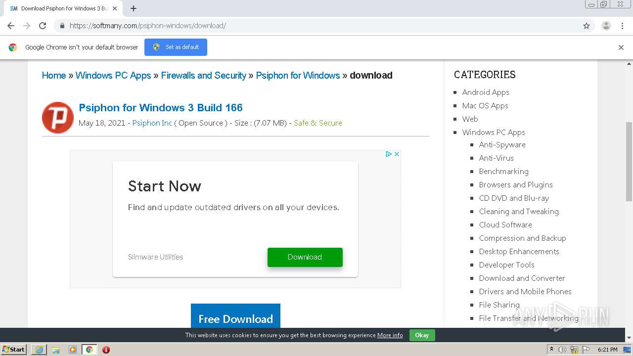
Task: Open the Drivers and Mobile Phones subcategory
Action: 525,291
